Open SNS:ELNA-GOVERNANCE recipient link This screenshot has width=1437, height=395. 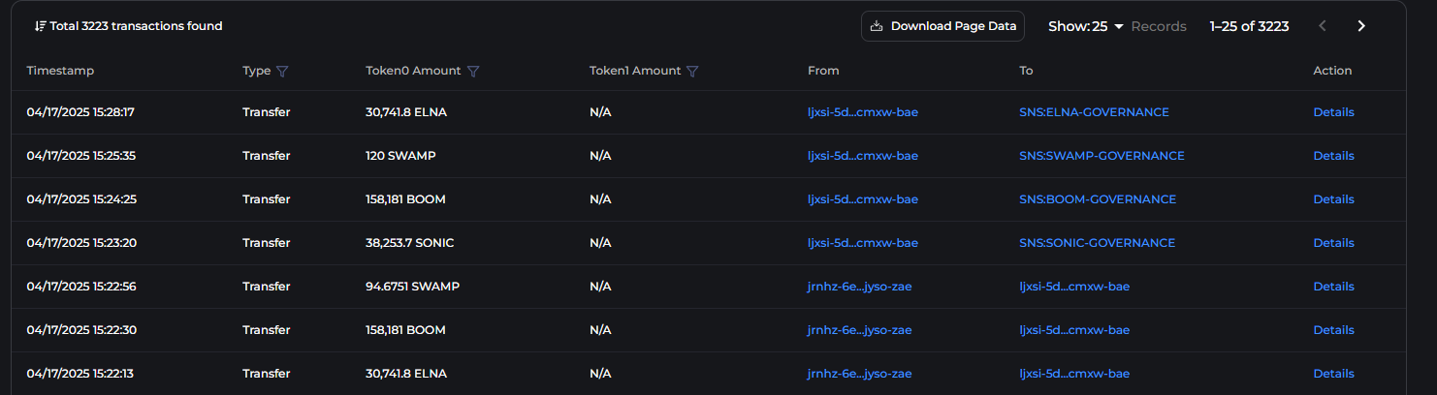pos(1094,112)
